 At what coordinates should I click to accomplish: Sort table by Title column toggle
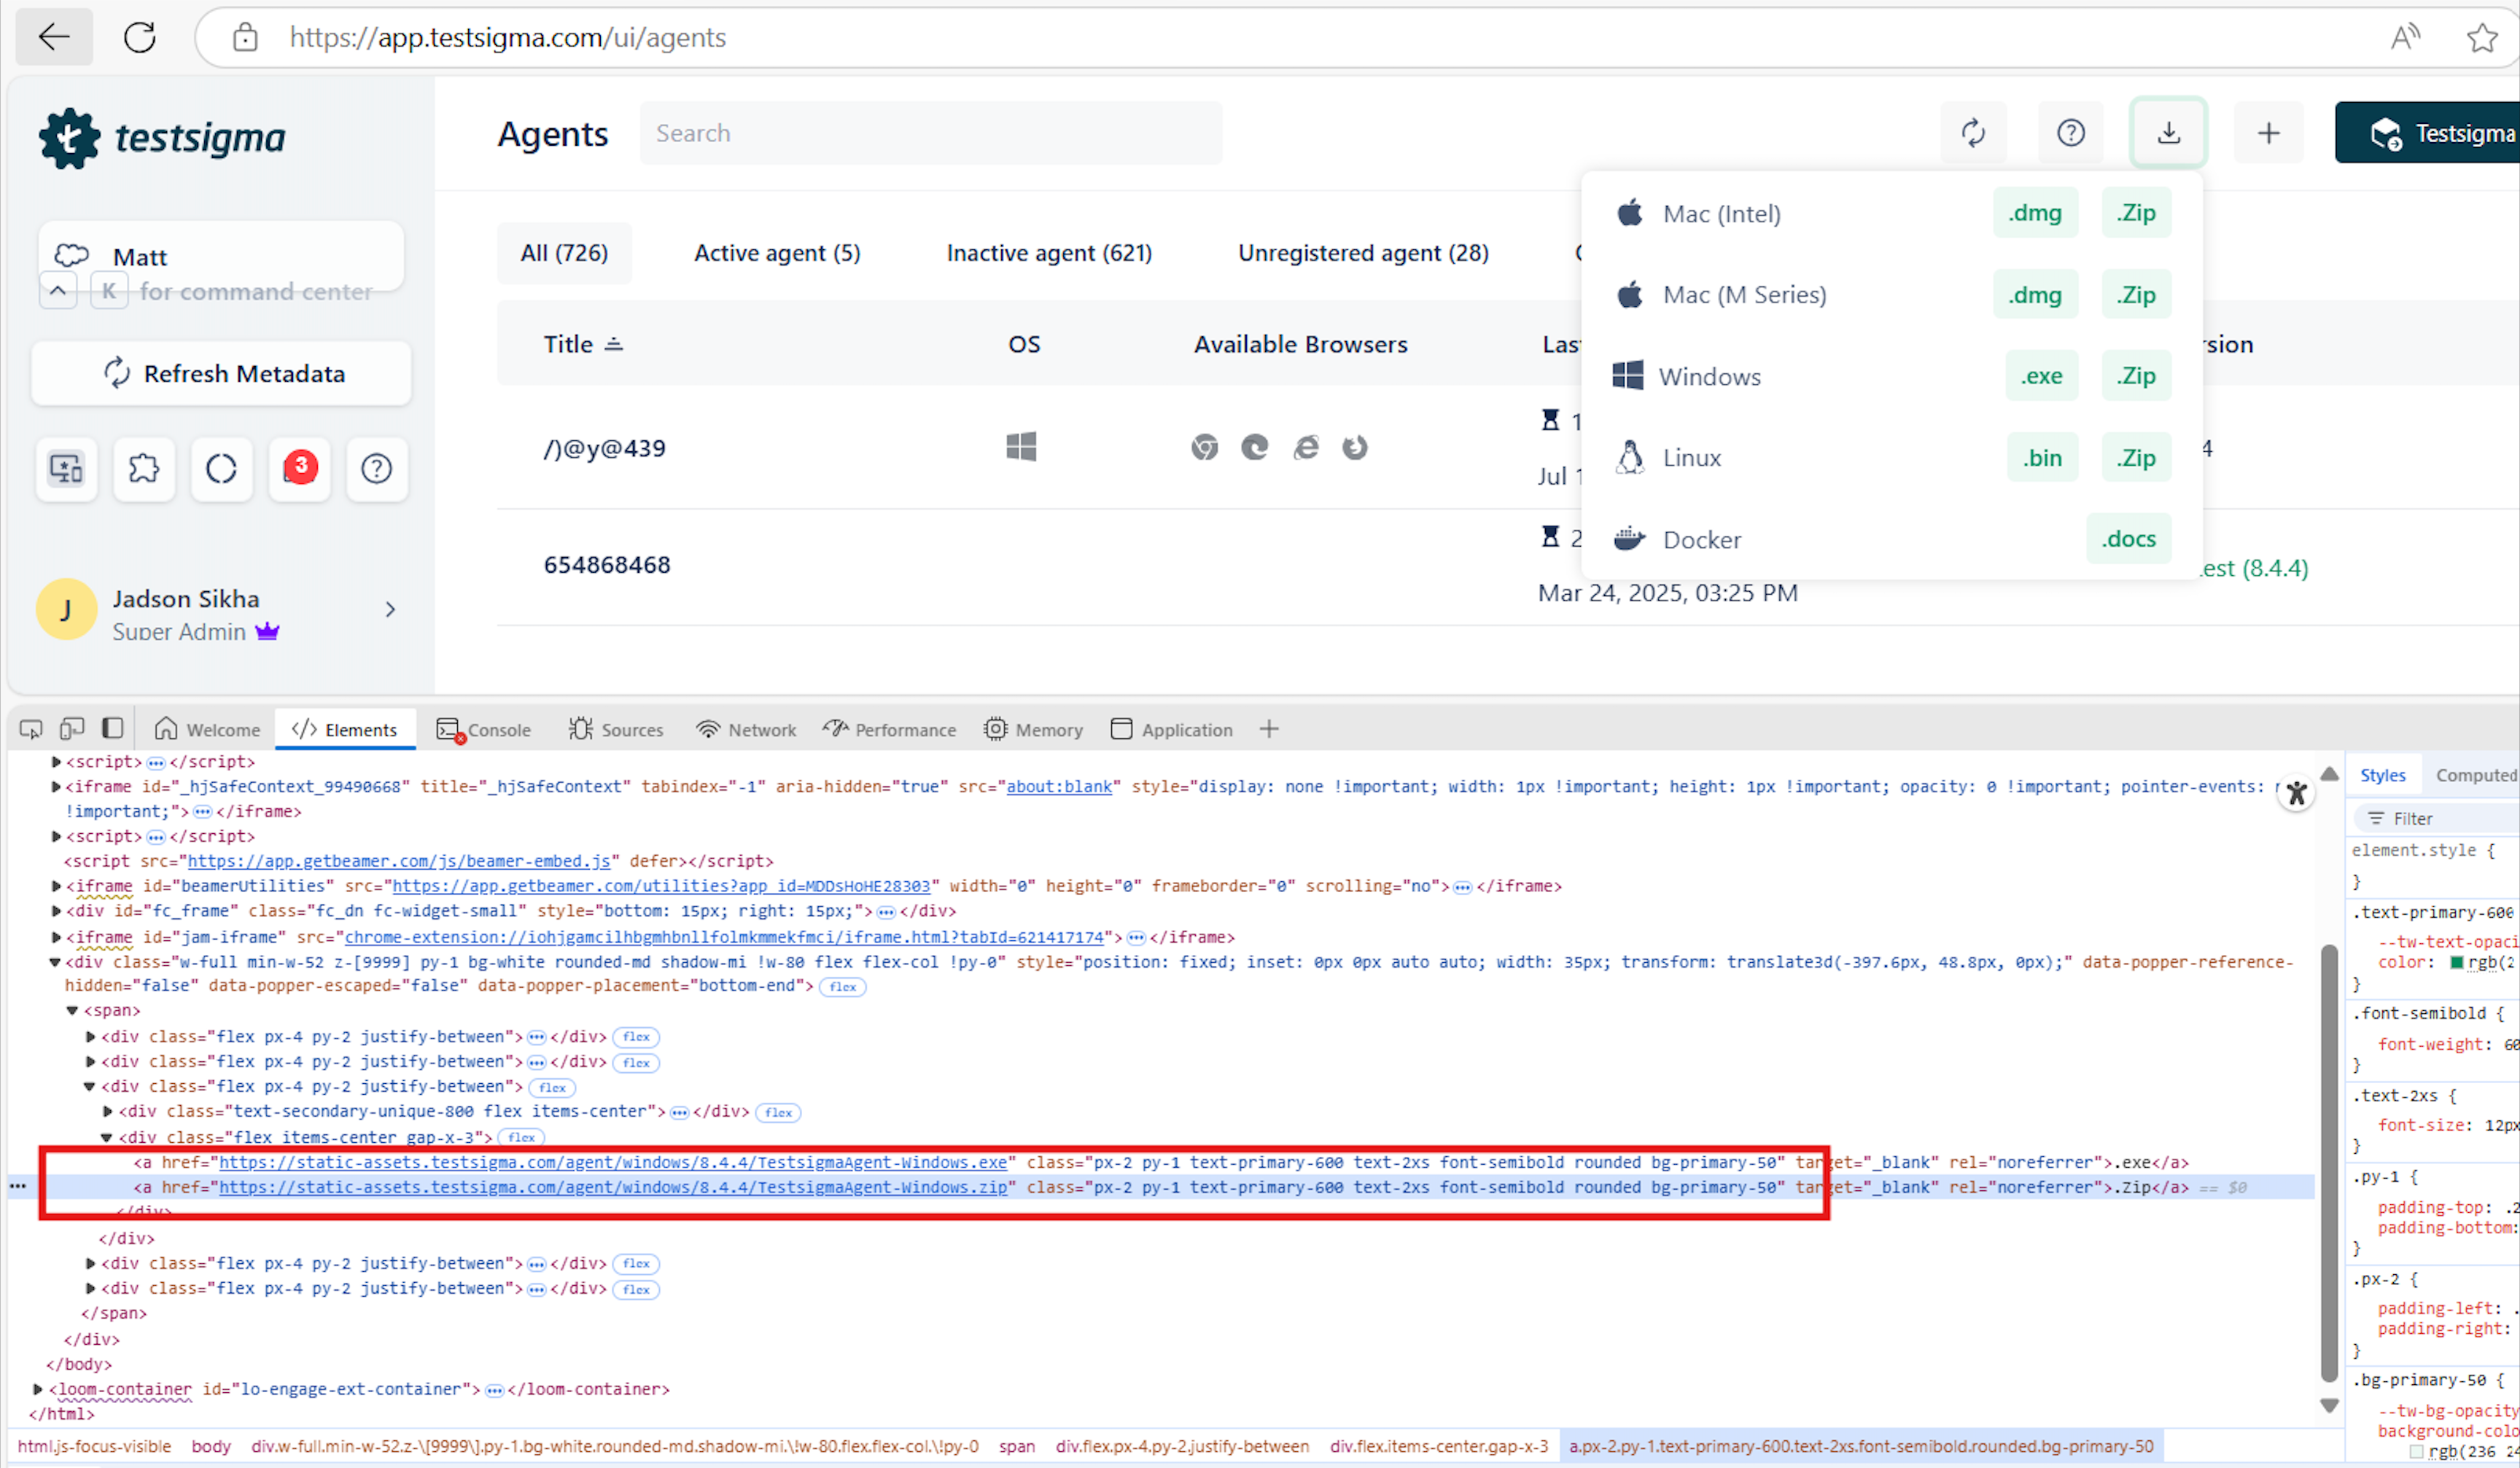point(614,345)
